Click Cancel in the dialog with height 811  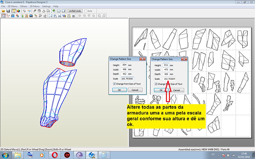click(x=177, y=90)
